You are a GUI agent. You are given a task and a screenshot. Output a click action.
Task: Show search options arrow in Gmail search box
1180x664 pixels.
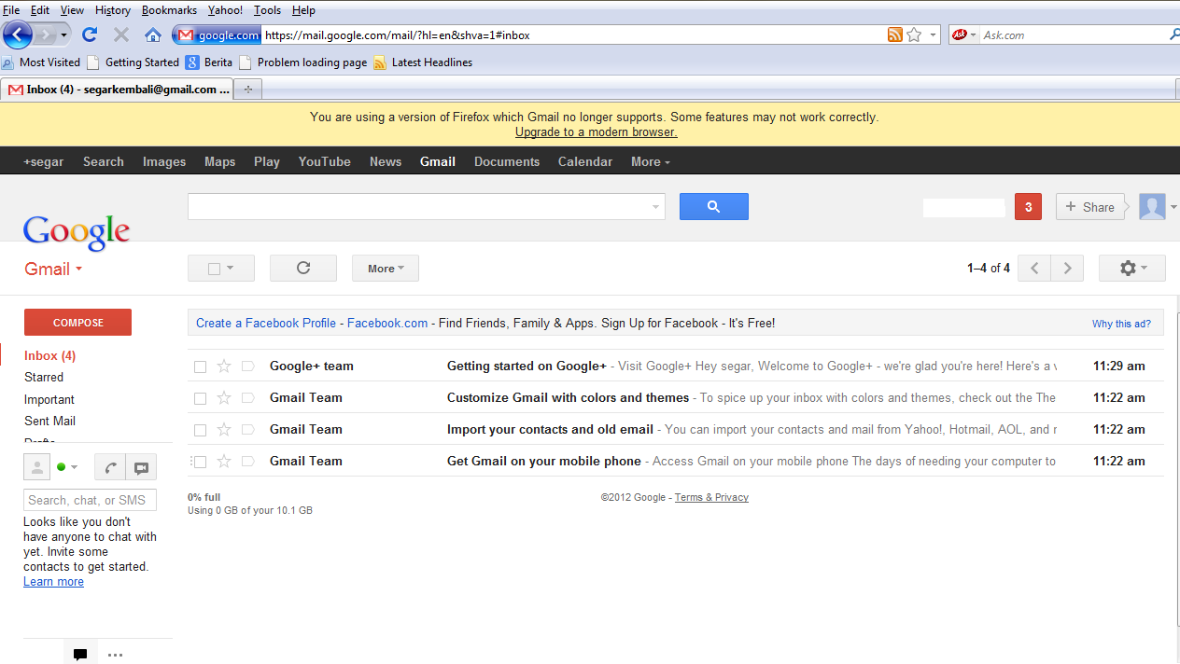pyautogui.click(x=655, y=207)
